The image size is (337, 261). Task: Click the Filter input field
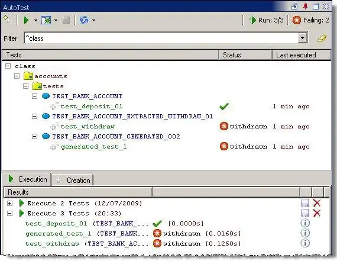click(x=161, y=38)
